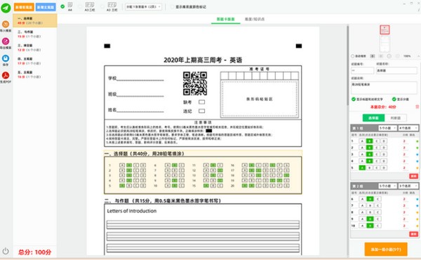Image resolution: width=421 pixels, height=260 pixels.
Task: Open the answer card page allocation dropdown
Action: 144,7
